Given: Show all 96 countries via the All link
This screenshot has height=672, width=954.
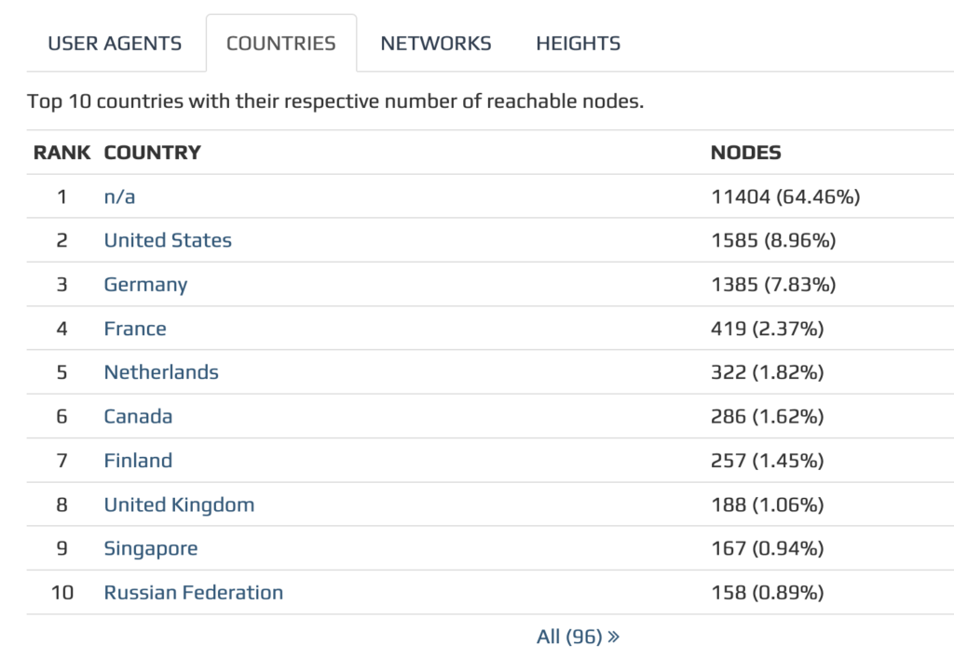Looking at the screenshot, I should pyautogui.click(x=566, y=636).
